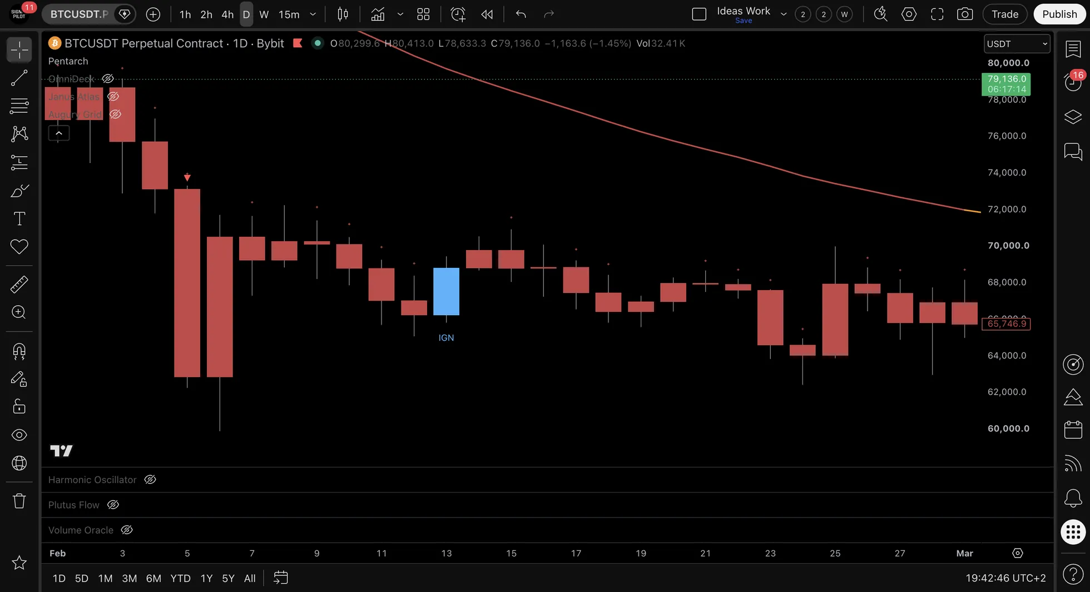This screenshot has height=592, width=1090.
Task: Take a chart snapshot with the camera
Action: (x=965, y=14)
